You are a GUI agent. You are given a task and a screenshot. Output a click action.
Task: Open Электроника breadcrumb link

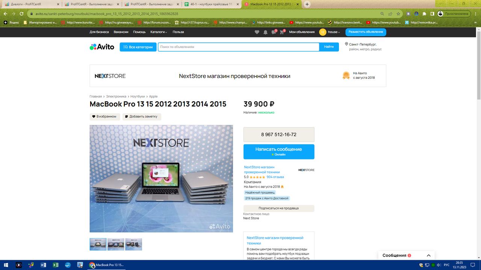coord(116,96)
